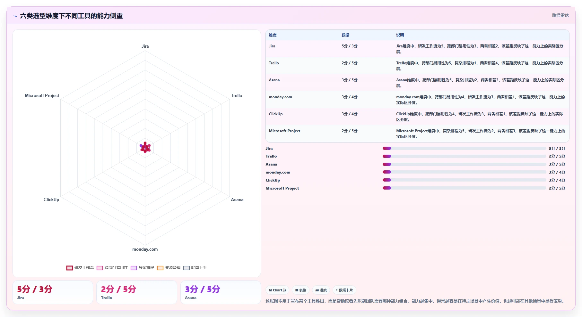
Task: Select the Trello cell in the table
Action: tap(302, 66)
